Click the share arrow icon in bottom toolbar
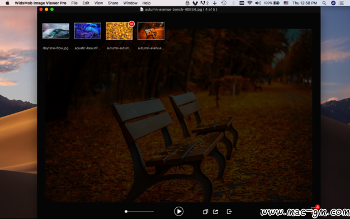Image resolution: width=350 pixels, height=219 pixels. coord(216,211)
